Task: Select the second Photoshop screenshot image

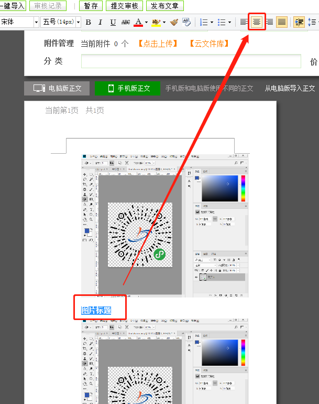Action: (165, 361)
